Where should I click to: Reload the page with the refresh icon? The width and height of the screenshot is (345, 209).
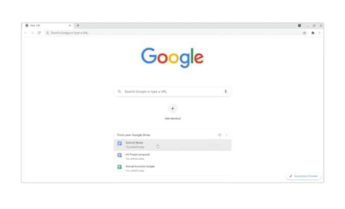tap(39, 33)
